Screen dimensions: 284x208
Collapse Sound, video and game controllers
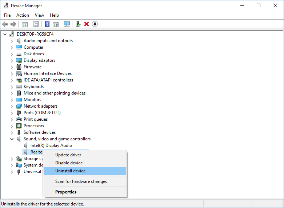(12, 139)
